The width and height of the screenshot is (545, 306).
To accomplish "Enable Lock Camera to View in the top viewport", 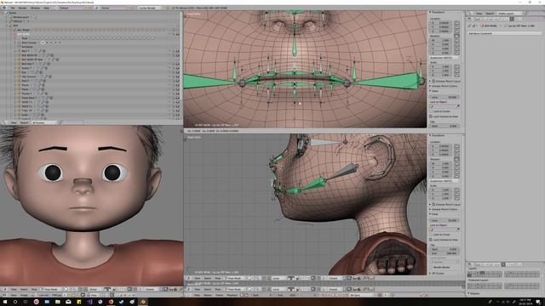I will click(x=431, y=116).
